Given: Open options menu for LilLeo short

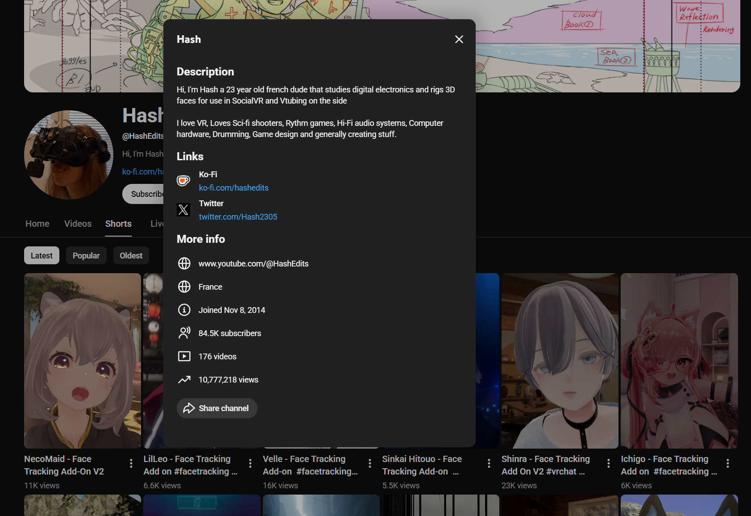Looking at the screenshot, I should pyautogui.click(x=250, y=463).
